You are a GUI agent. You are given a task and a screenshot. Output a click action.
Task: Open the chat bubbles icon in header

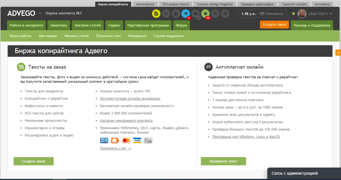215,14
